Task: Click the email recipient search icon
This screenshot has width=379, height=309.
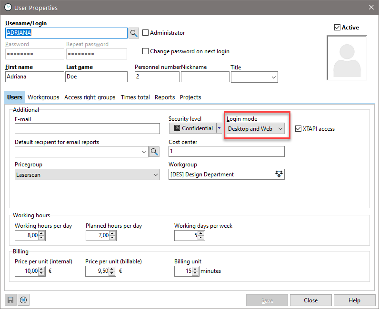Action: point(154,152)
